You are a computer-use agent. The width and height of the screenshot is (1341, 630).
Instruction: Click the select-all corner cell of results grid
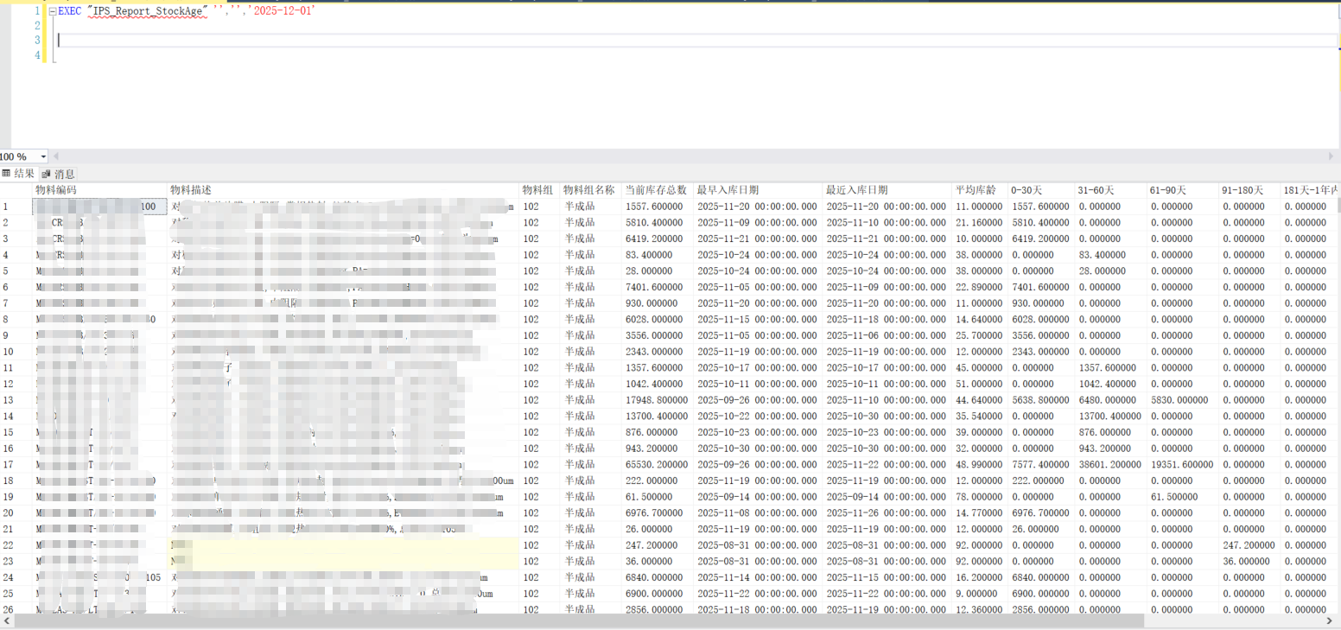pyautogui.click(x=16, y=190)
